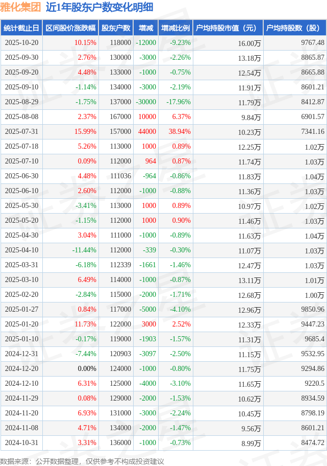327x466 pixels.
Task: Click the 2024-10-31 date cell
Action: point(21,443)
